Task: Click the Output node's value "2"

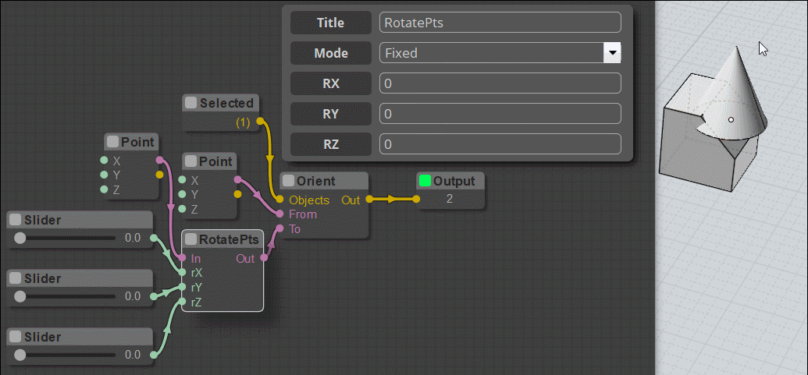Action: (x=450, y=199)
